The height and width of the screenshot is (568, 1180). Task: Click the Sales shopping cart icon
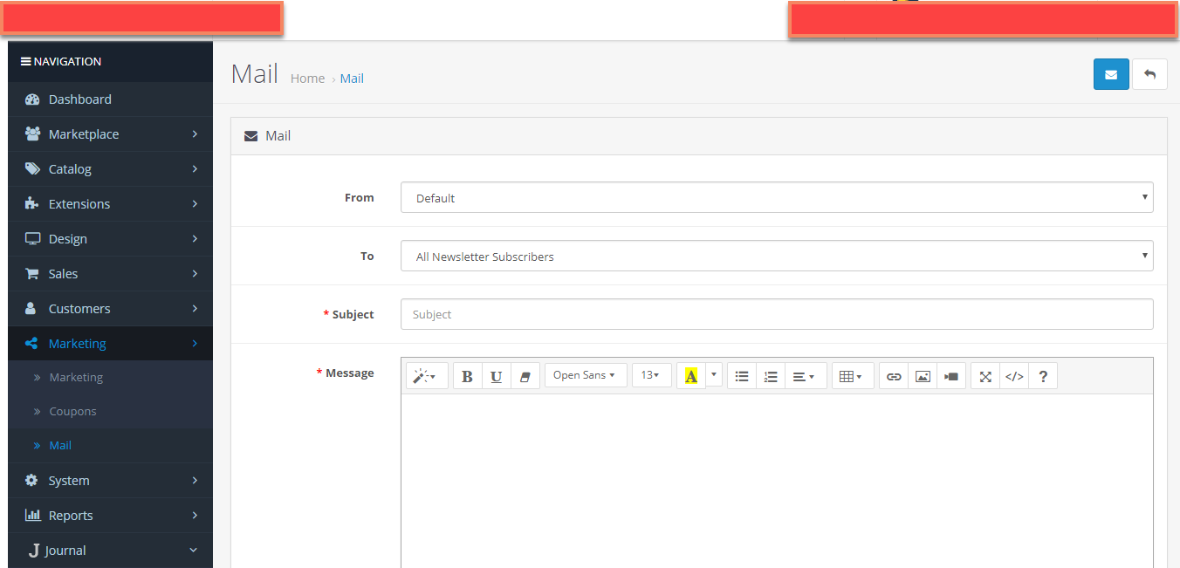pos(32,274)
